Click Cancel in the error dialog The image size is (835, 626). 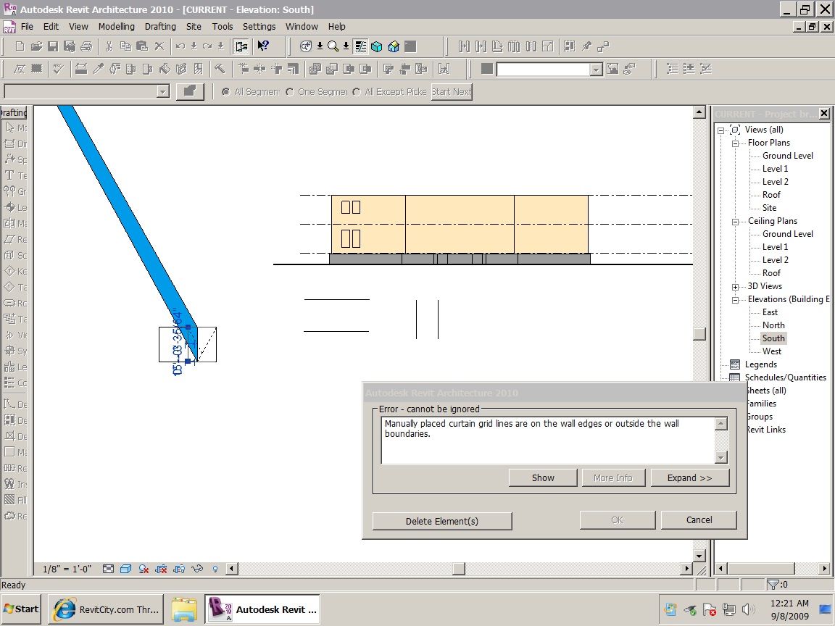click(x=699, y=519)
